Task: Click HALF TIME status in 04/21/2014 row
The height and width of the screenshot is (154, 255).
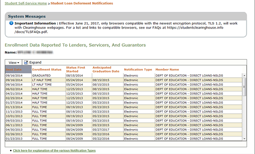Action: tap(49, 94)
